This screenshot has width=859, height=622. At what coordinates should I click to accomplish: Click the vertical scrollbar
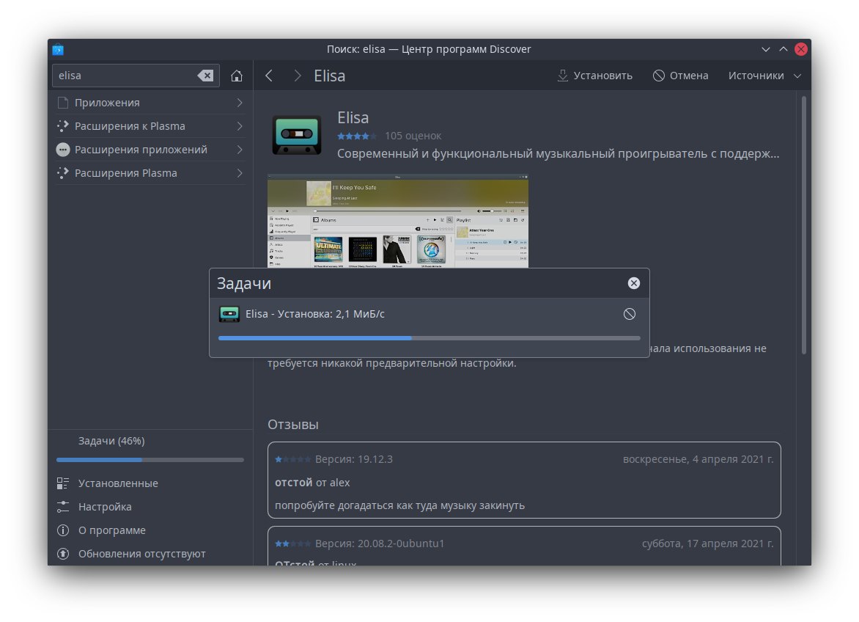click(x=804, y=224)
